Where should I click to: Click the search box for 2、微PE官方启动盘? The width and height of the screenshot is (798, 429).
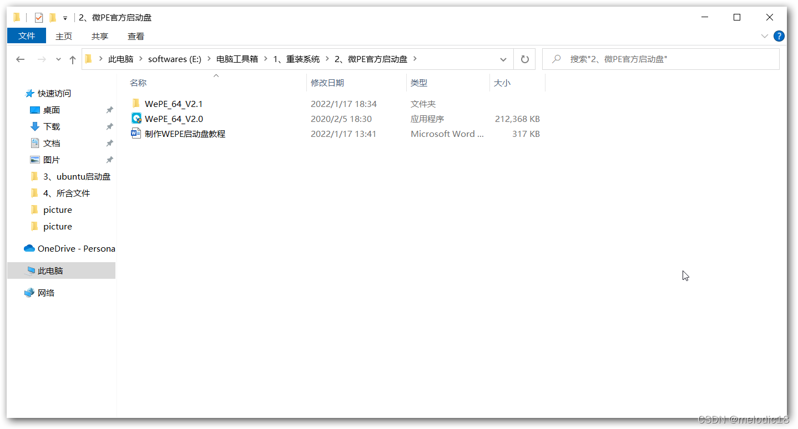(660, 59)
